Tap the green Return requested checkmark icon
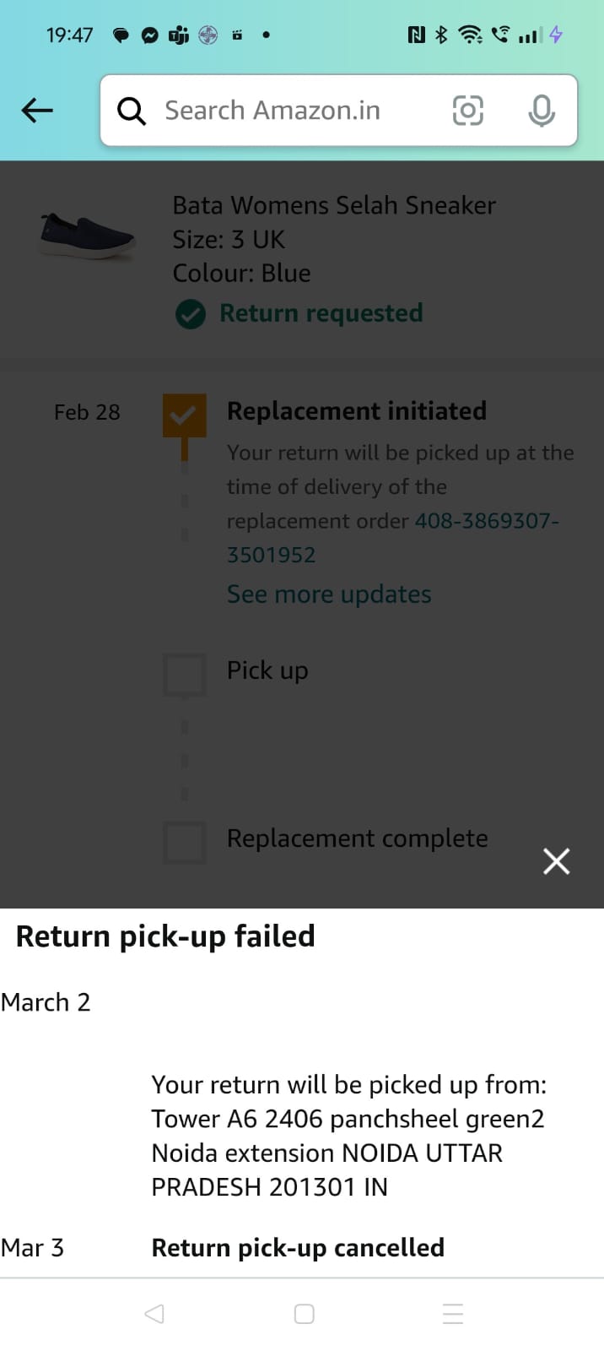 click(x=191, y=314)
